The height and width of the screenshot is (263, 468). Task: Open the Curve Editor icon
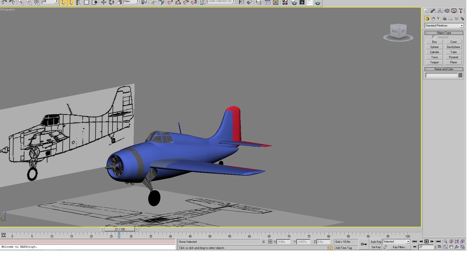pyautogui.click(x=268, y=2)
